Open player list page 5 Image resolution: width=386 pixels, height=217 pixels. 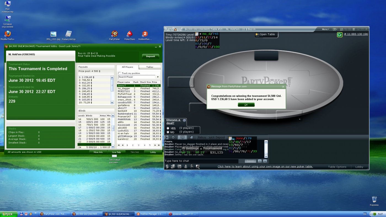click(x=150, y=145)
